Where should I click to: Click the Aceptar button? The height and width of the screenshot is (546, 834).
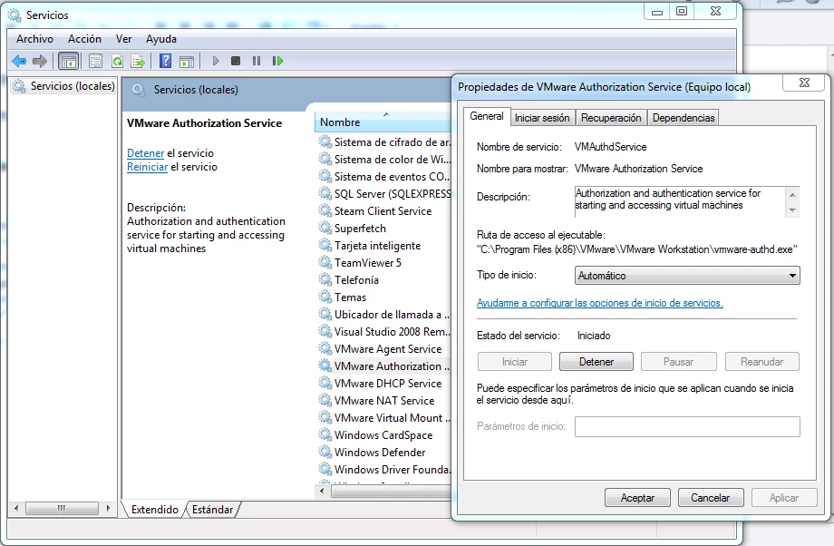[637, 498]
